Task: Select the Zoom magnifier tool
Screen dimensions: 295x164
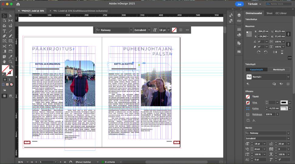Action: tap(10, 62)
